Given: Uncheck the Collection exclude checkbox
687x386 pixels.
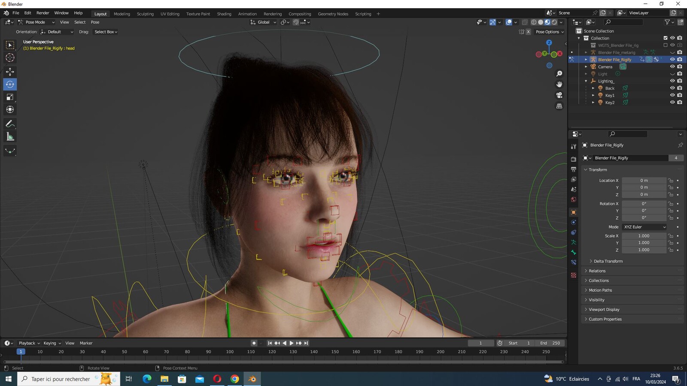Looking at the screenshot, I should click(666, 38).
